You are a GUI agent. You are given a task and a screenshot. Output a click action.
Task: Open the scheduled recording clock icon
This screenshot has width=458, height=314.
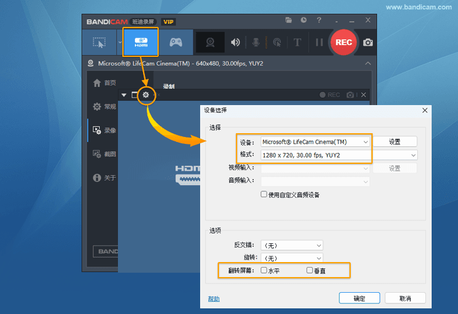pos(304,20)
